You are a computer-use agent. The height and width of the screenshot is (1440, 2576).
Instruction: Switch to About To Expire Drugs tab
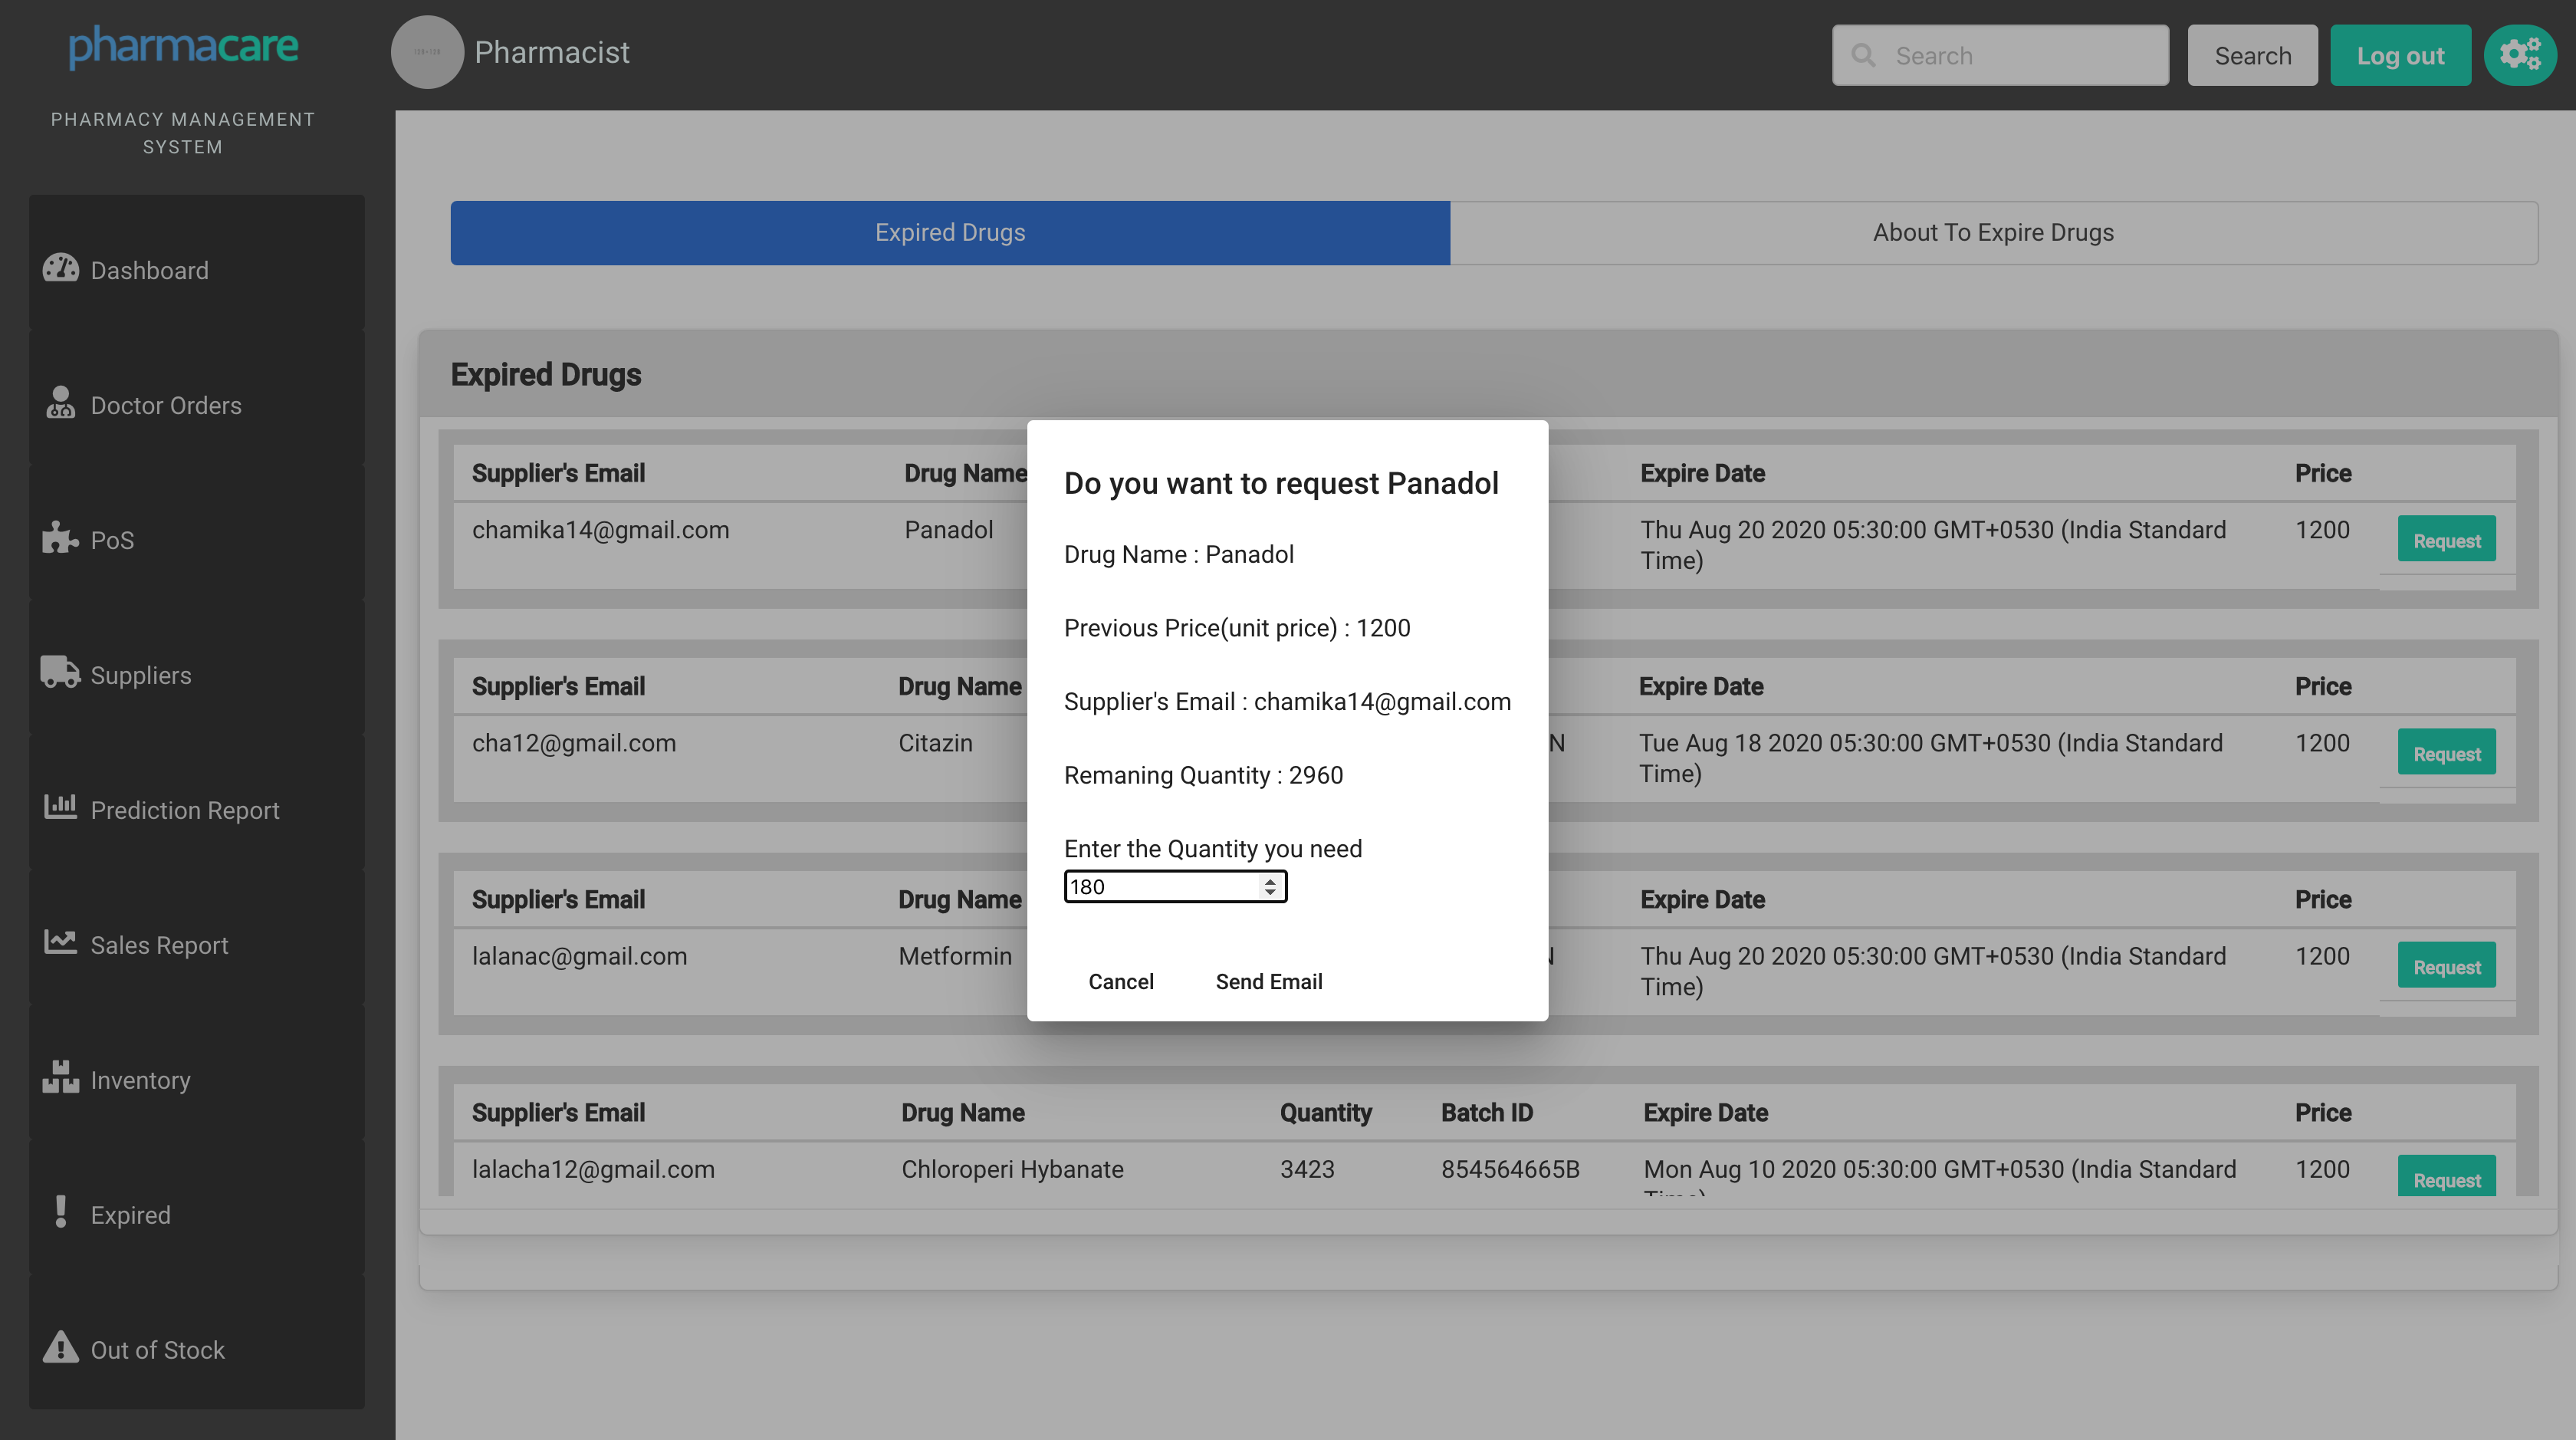click(x=1993, y=233)
